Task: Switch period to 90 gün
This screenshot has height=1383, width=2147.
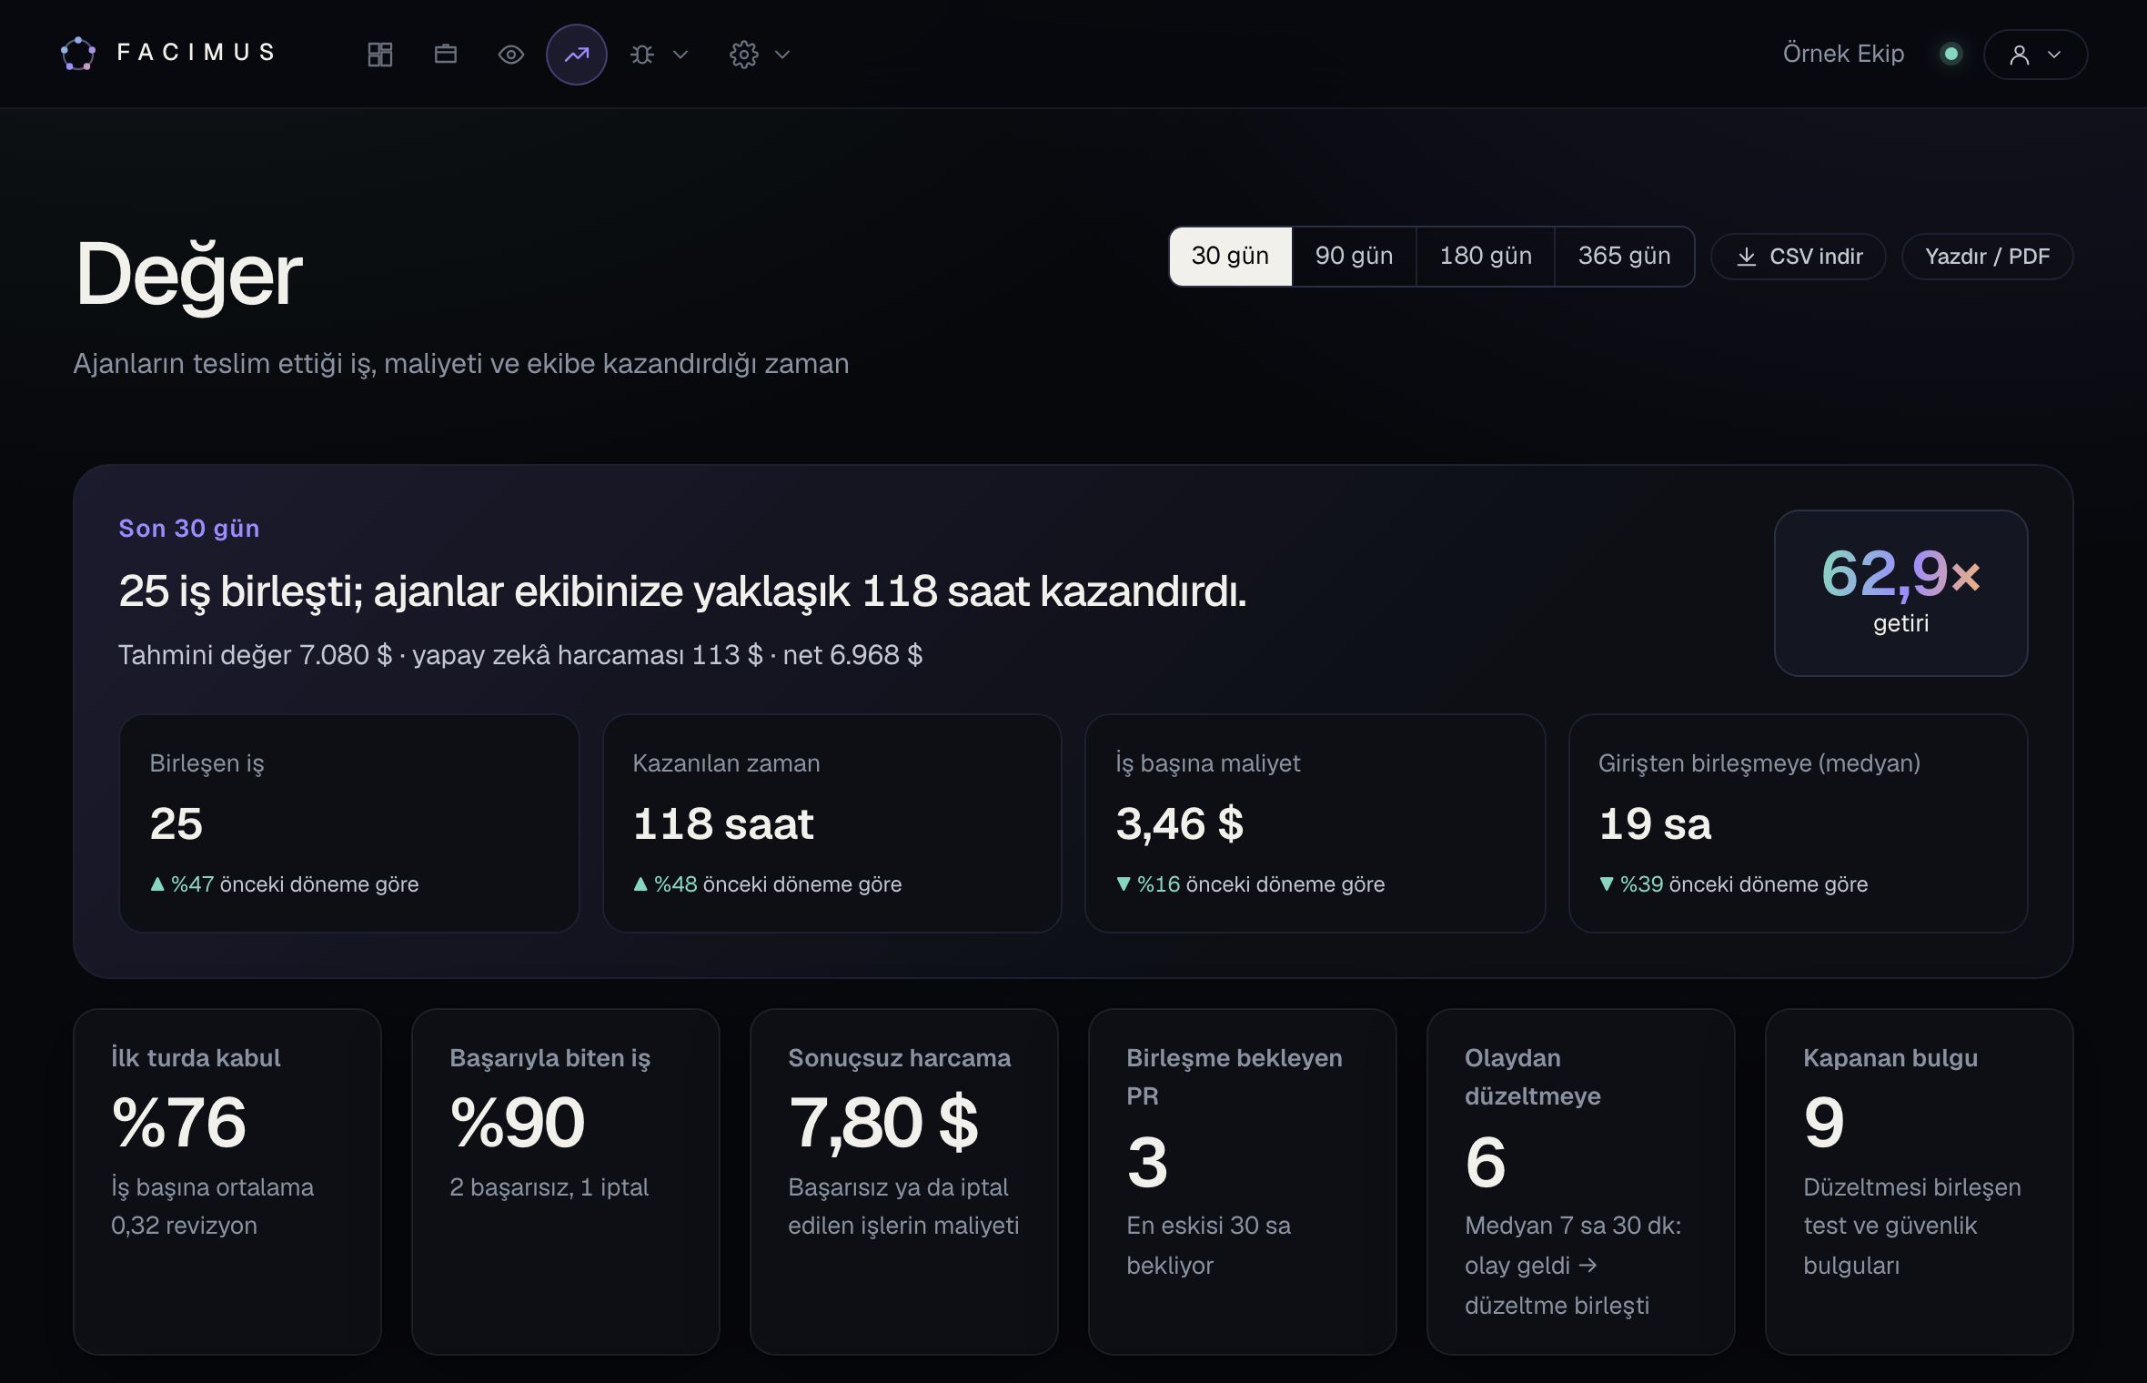Action: click(x=1354, y=257)
